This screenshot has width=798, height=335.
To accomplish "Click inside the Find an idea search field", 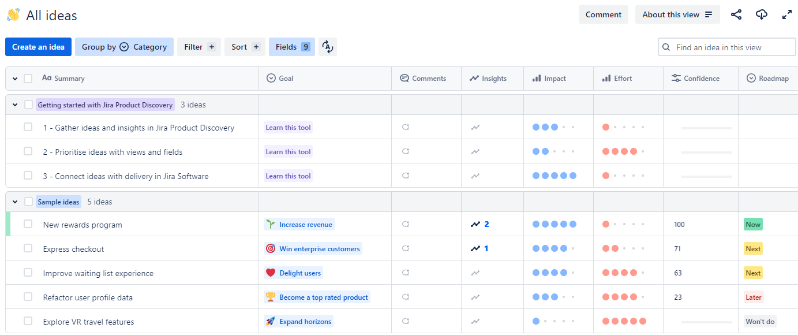I will click(x=726, y=47).
